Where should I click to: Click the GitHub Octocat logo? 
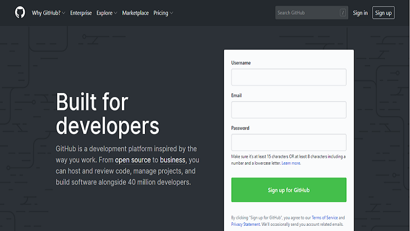point(20,13)
